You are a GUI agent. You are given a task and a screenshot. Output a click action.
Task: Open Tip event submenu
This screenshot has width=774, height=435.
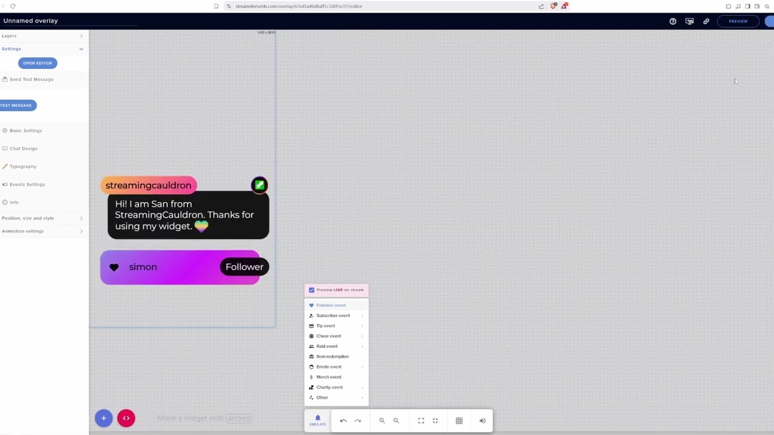pyautogui.click(x=336, y=326)
